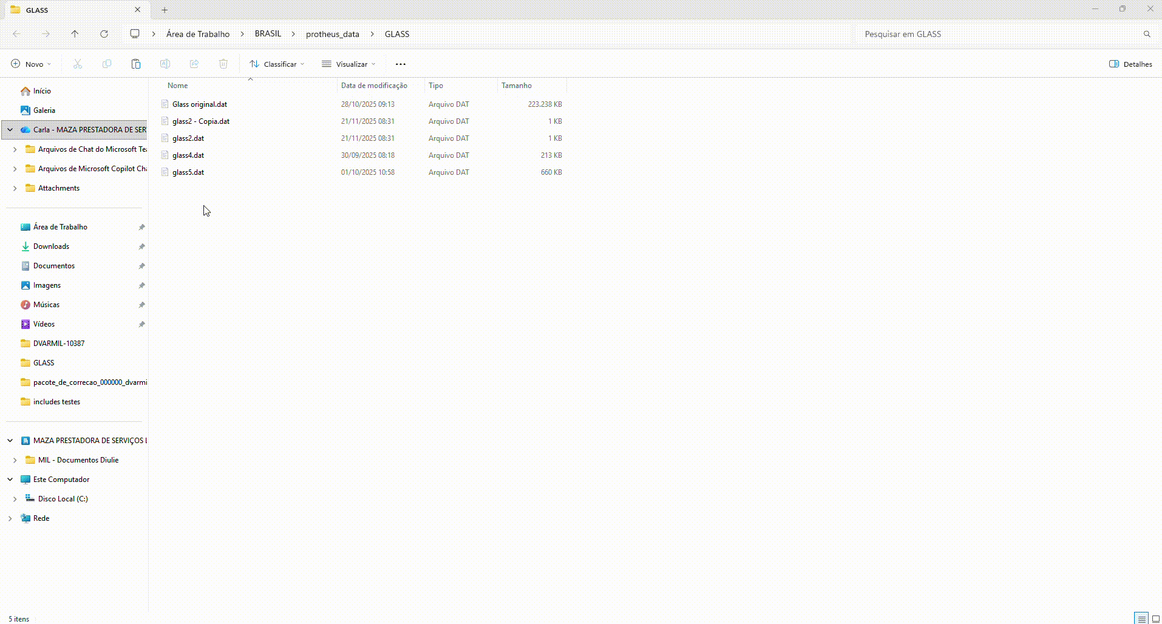The image size is (1162, 624).
Task: Expand chevron after protheus_data in address bar
Action: point(372,34)
